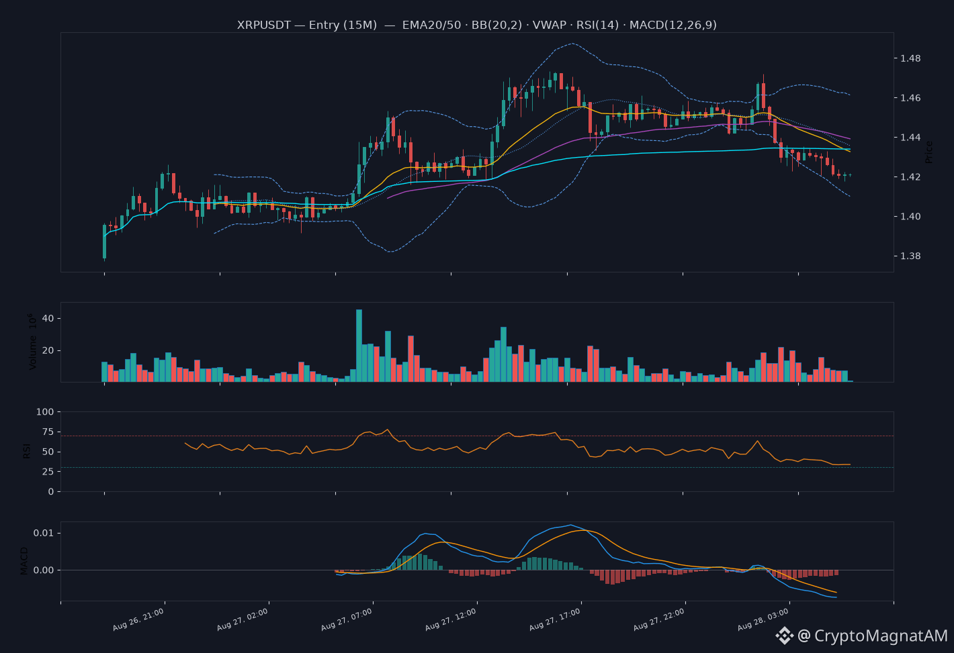954x653 pixels.
Task: Click the 1.44 price axis tick
Action: coord(911,138)
